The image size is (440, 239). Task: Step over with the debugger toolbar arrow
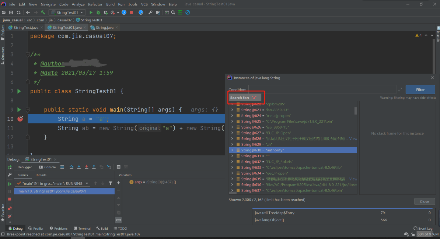coord(71,167)
